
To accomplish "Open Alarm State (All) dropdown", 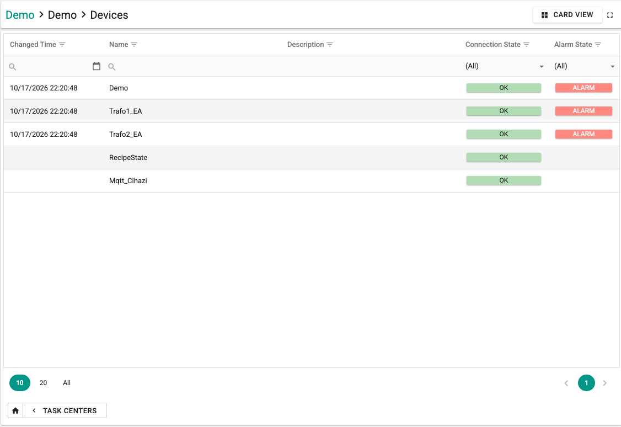I will tap(585, 66).
